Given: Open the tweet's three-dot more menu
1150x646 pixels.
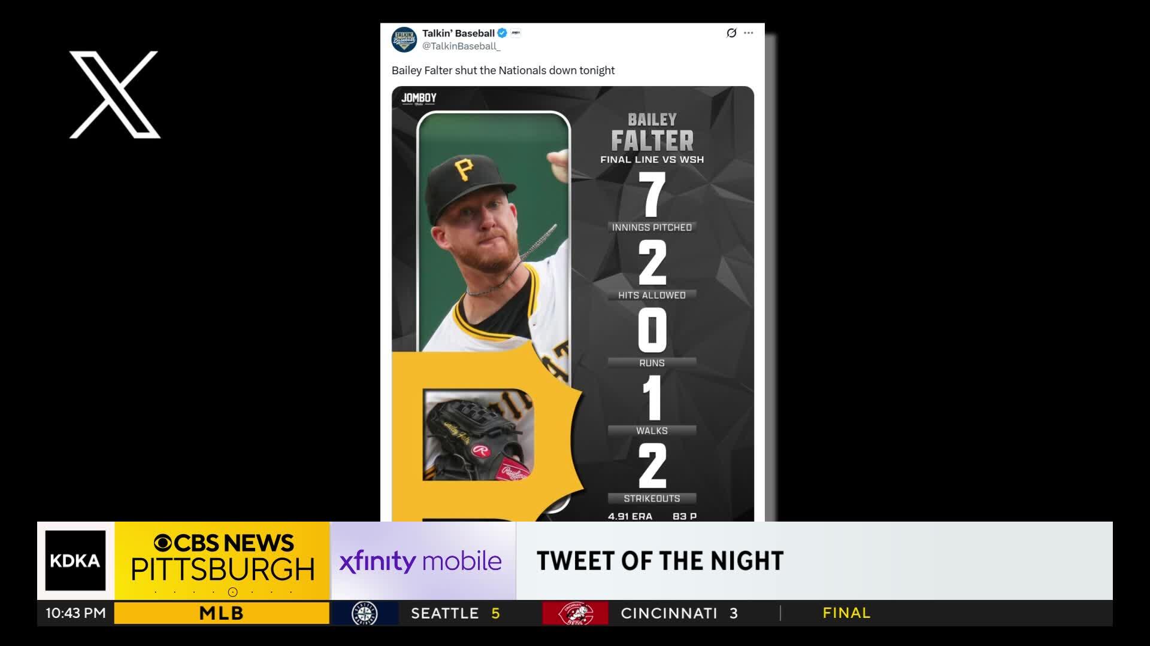Looking at the screenshot, I should coord(749,33).
